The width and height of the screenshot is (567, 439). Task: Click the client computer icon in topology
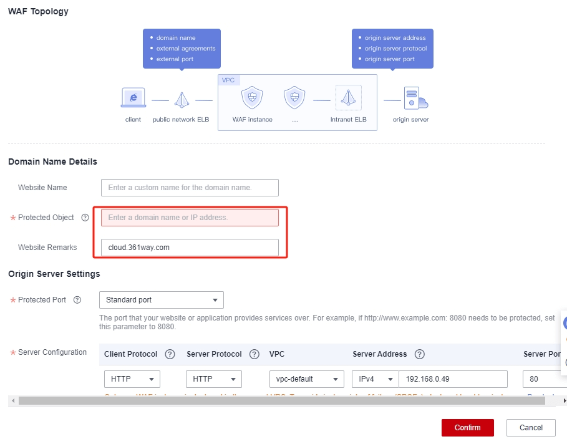click(133, 99)
